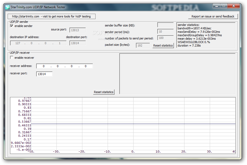Reset the receiver statistics

point(104,92)
